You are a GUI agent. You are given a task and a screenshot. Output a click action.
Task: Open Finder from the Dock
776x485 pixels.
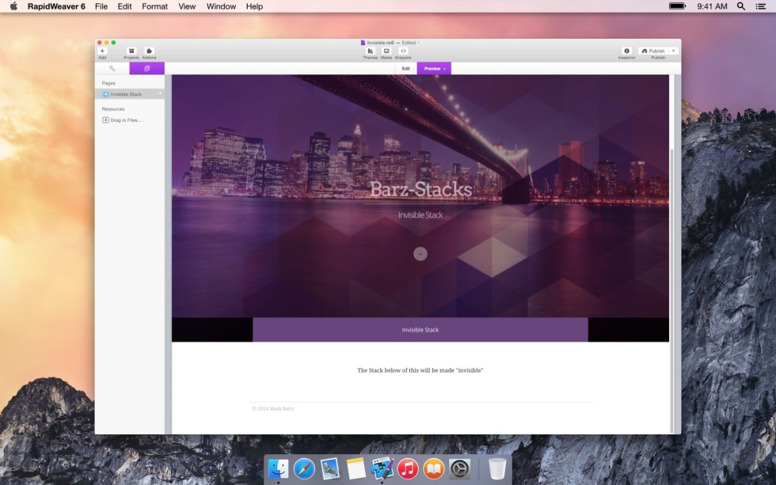(278, 468)
